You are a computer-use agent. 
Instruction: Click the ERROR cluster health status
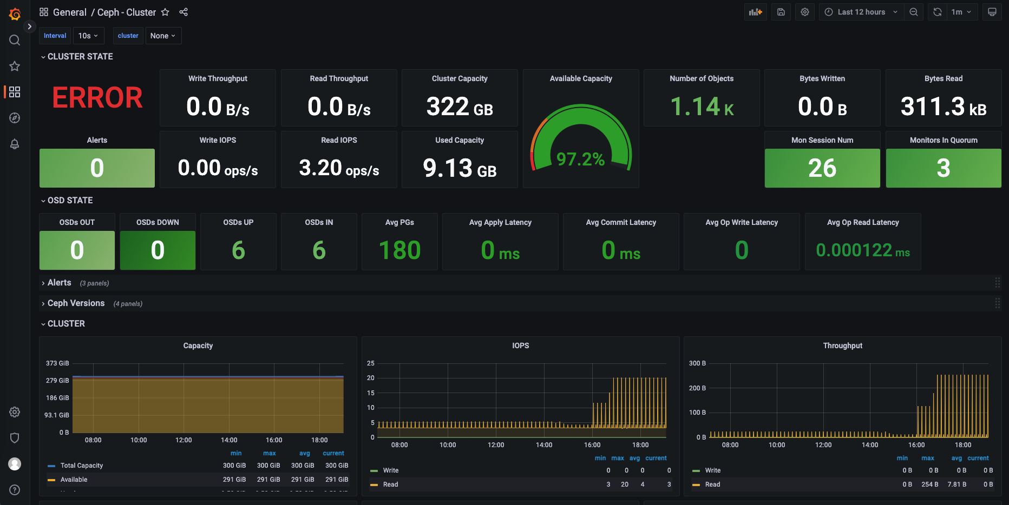97,98
